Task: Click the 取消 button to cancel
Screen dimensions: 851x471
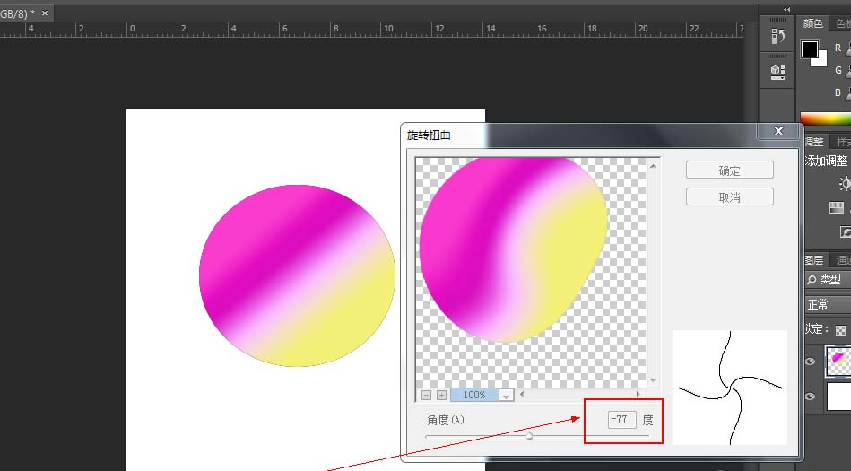Action: point(729,197)
